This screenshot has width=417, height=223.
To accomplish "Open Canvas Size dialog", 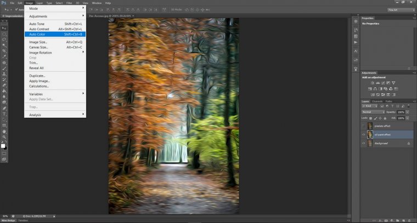I will pos(55,47).
